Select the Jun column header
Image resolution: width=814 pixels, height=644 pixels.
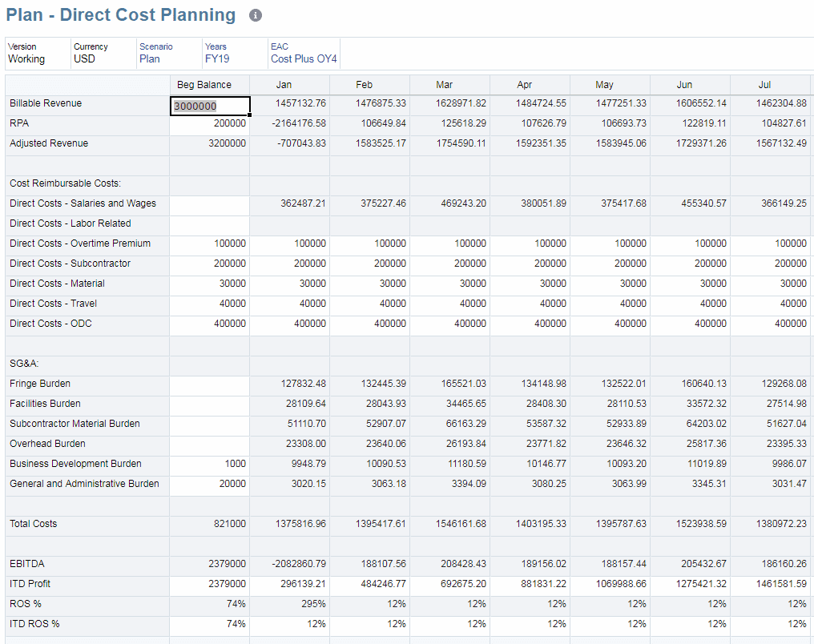[x=691, y=85]
